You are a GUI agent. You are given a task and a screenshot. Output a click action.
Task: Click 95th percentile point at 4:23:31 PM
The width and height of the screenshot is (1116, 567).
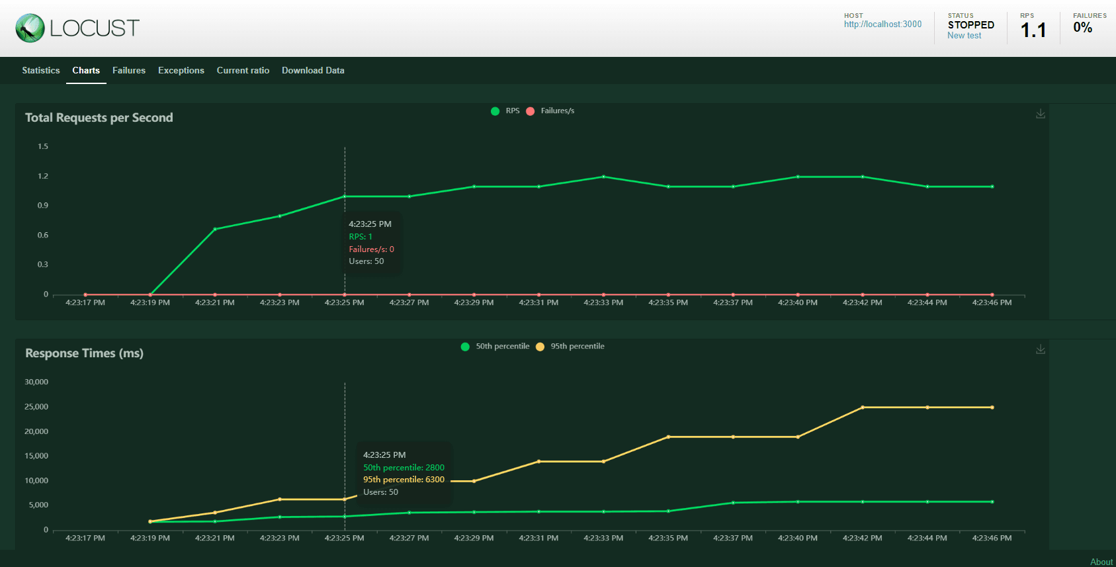point(538,461)
